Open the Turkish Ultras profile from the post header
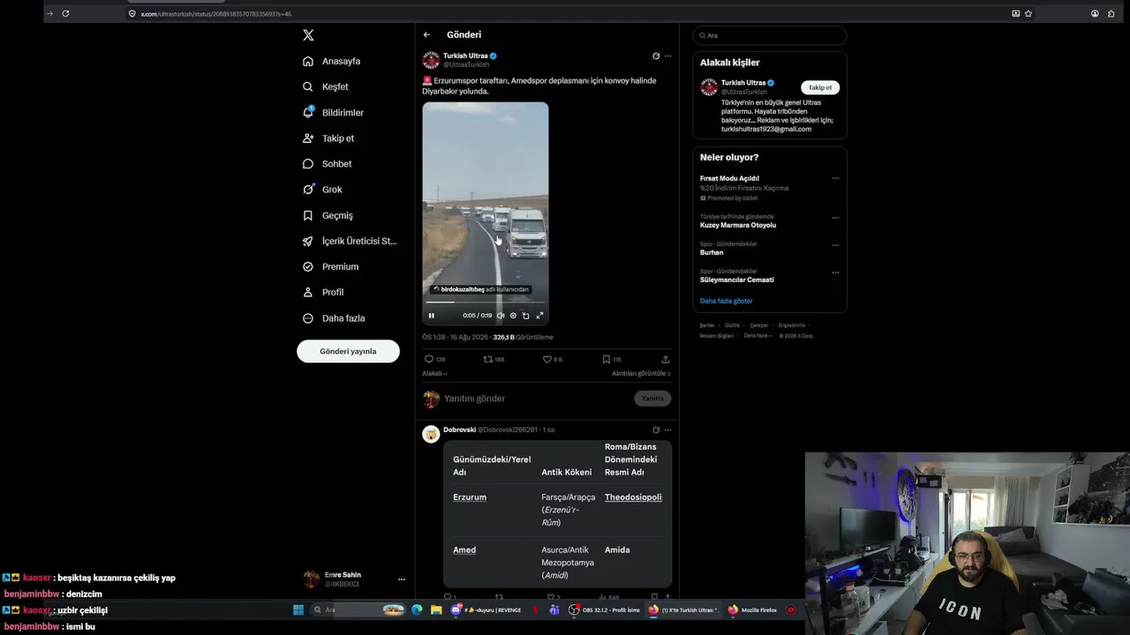 click(465, 56)
